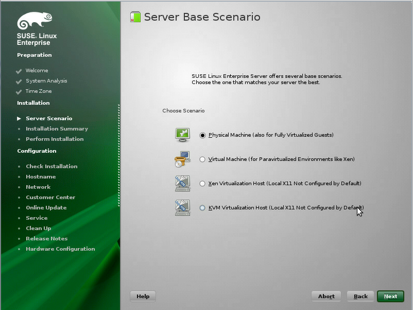This screenshot has width=413, height=310.
Task: Click the System Analysis step label
Action: coord(46,81)
